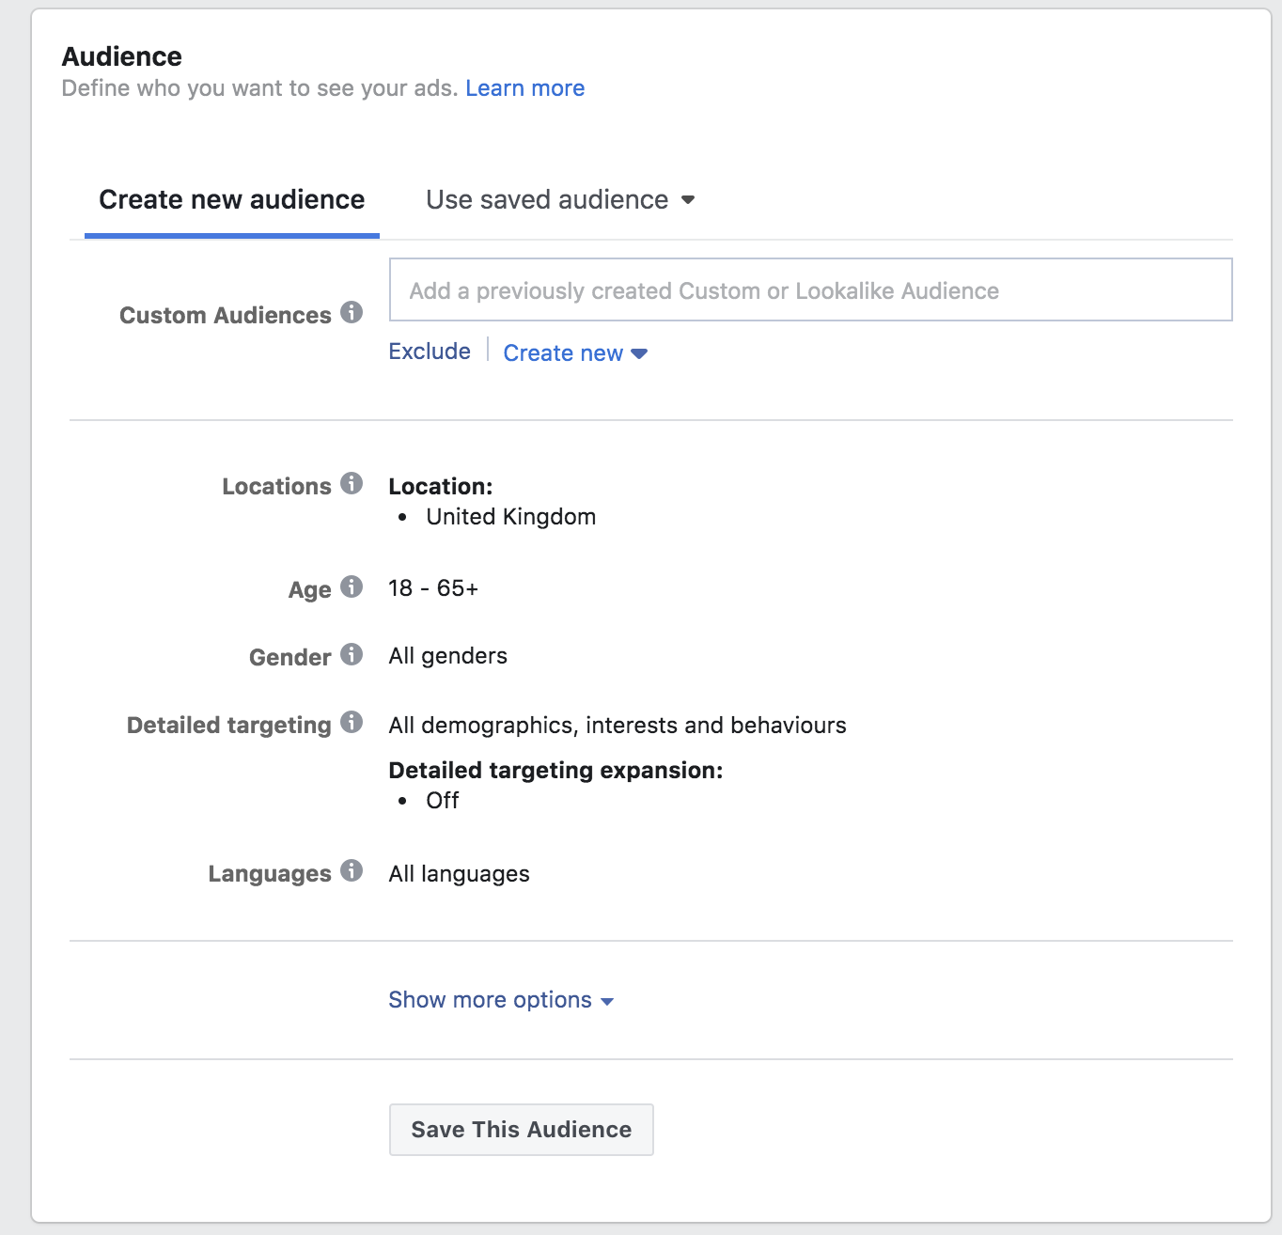Click the Save This Audience button
1282x1235 pixels.
522,1130
